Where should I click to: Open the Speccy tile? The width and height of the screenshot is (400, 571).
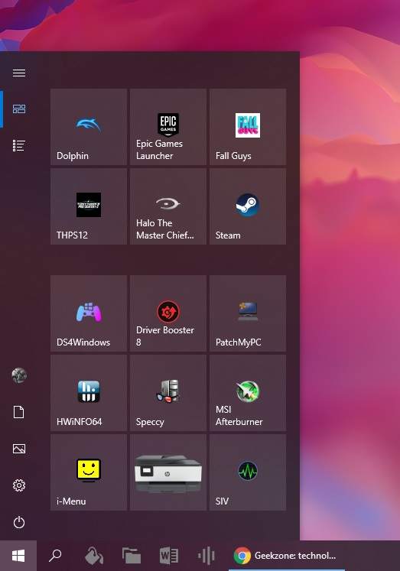point(168,393)
